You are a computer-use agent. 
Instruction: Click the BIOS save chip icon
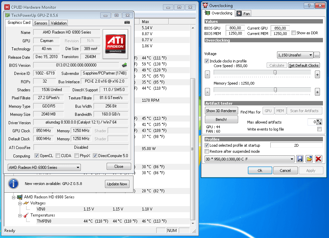[x=124, y=65]
